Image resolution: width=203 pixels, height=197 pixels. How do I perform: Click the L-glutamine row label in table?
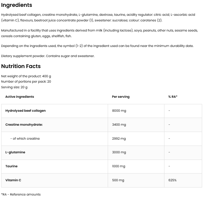coord(15,152)
